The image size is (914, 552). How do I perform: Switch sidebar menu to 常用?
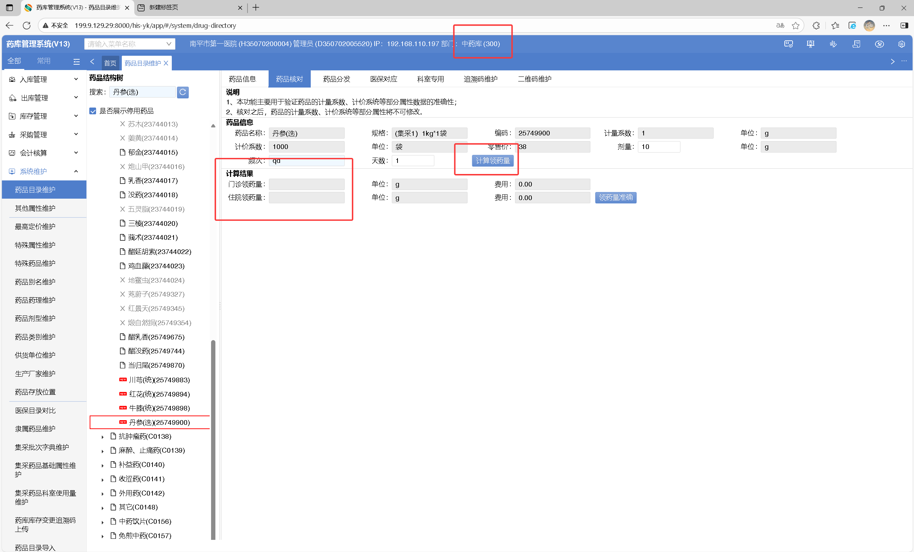[x=44, y=61]
